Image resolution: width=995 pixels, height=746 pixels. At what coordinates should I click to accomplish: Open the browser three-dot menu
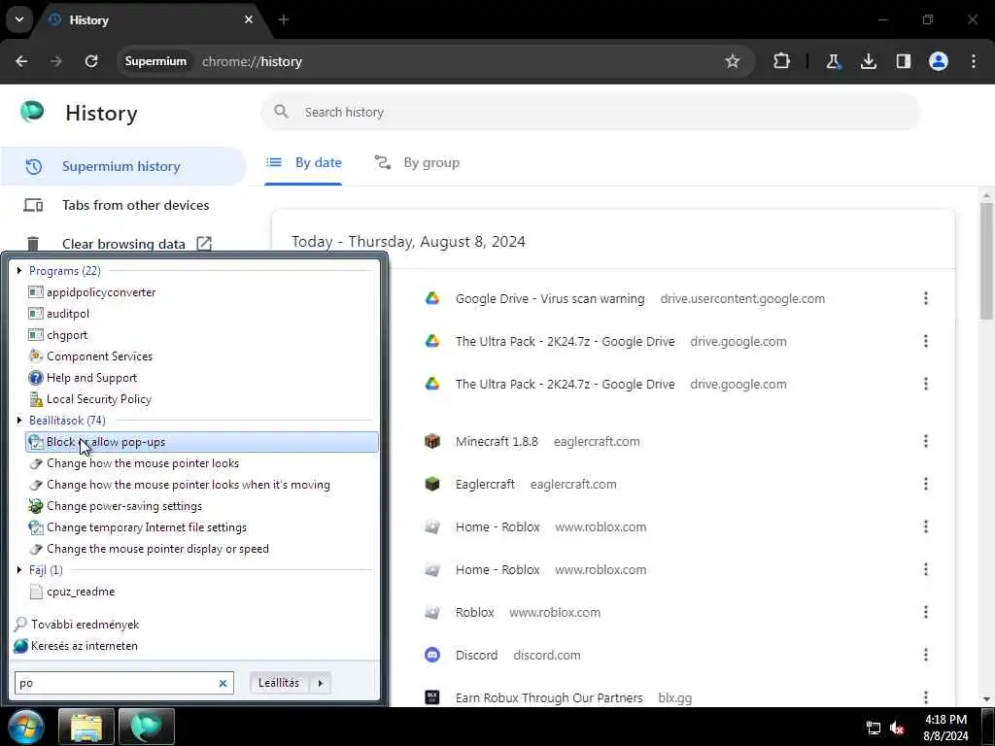(974, 61)
